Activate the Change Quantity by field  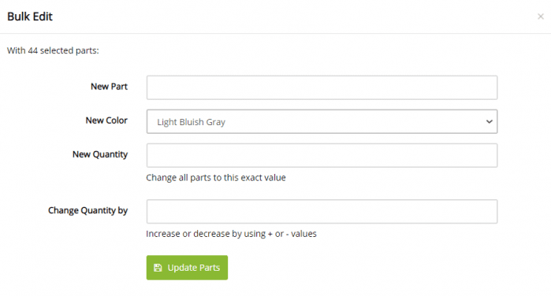(322, 212)
